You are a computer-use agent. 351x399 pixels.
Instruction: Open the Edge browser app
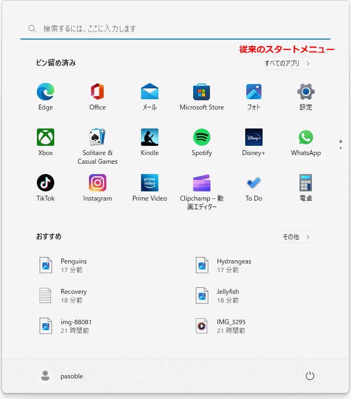pyautogui.click(x=46, y=96)
